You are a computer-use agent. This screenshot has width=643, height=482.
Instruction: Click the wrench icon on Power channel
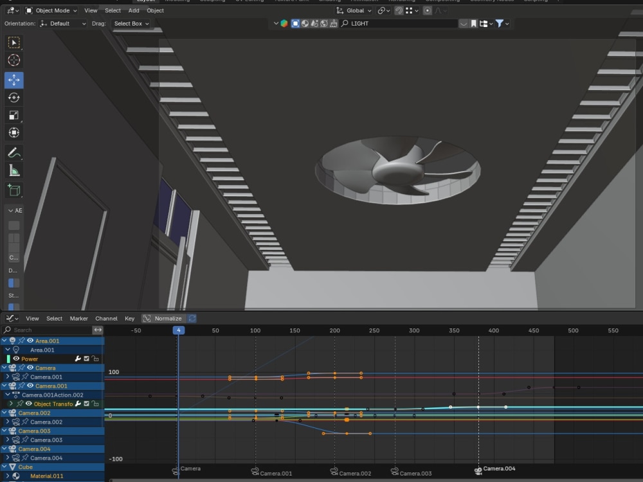pyautogui.click(x=78, y=359)
